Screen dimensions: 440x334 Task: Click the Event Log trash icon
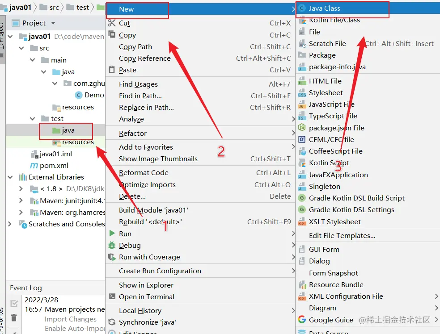(x=14, y=318)
